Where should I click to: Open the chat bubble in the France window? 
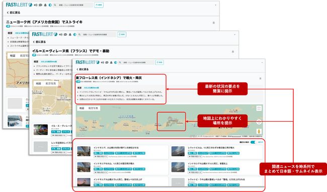click(65, 35)
